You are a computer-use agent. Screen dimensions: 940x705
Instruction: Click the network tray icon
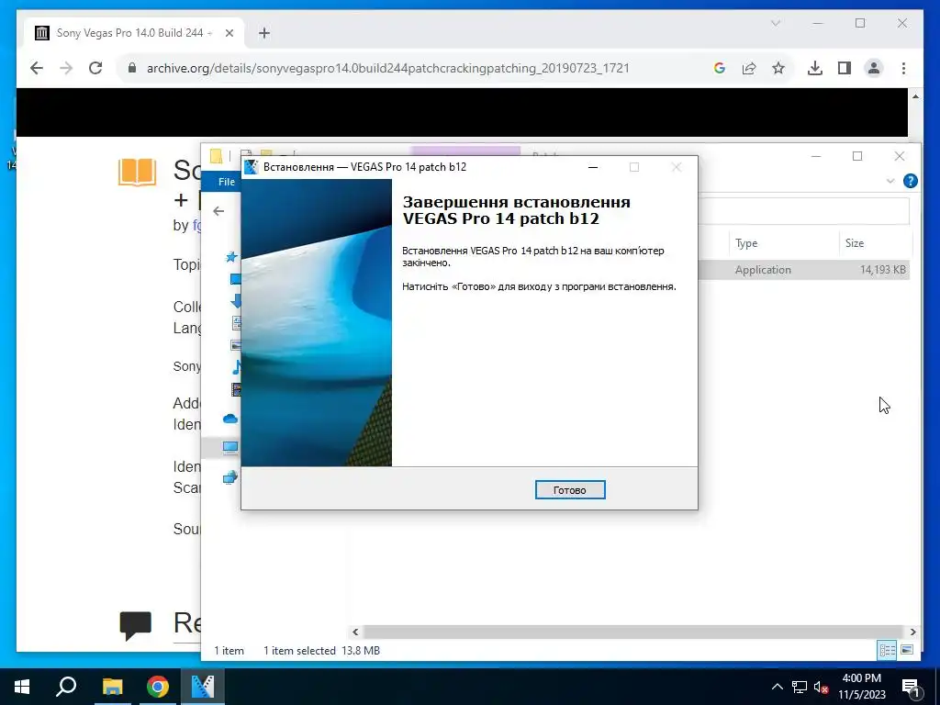tap(800, 687)
